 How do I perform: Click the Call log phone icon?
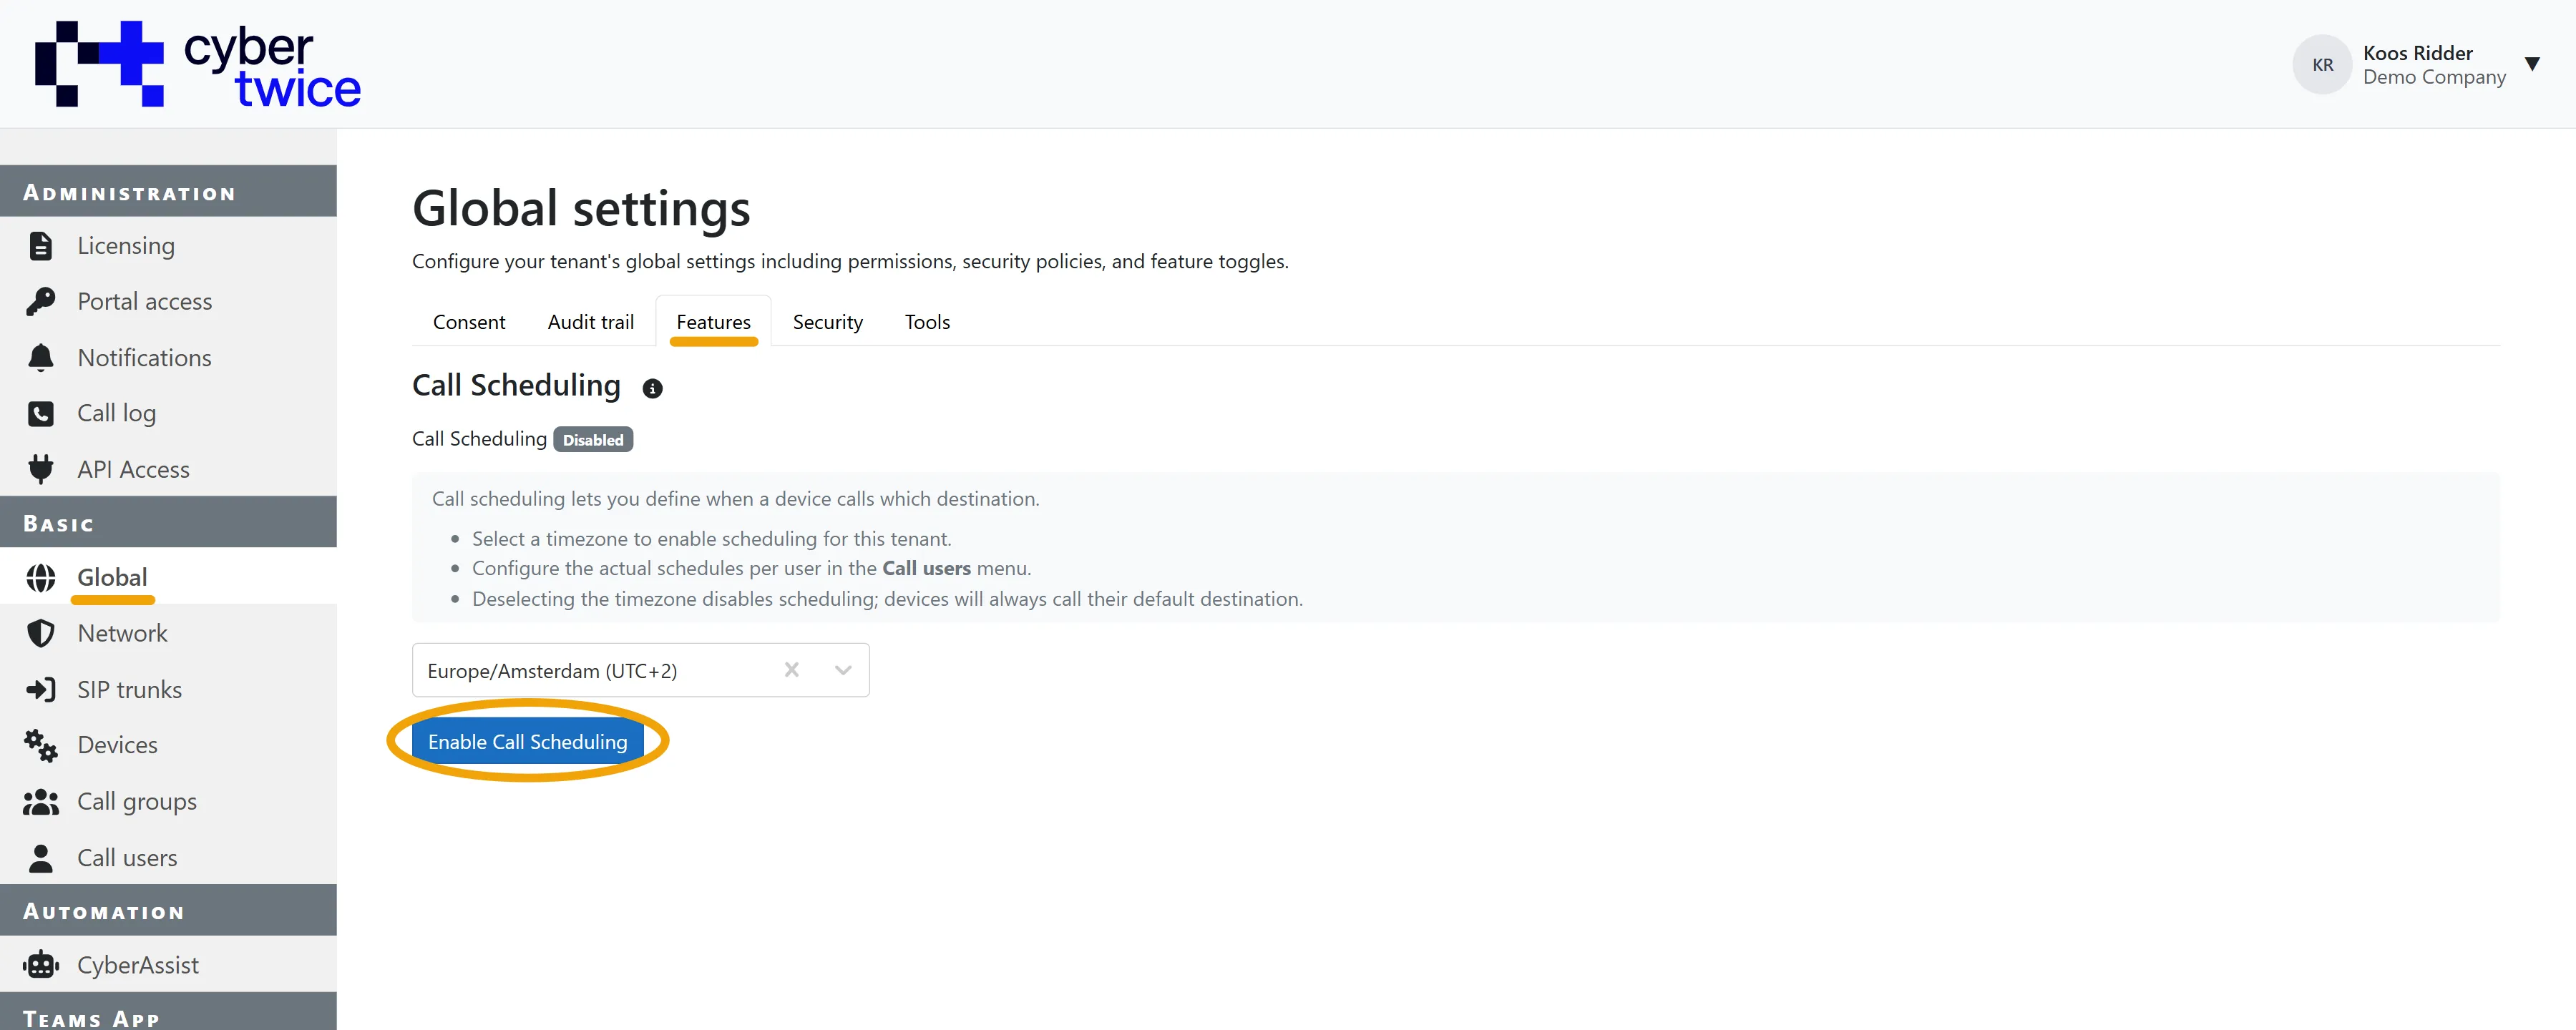click(40, 414)
